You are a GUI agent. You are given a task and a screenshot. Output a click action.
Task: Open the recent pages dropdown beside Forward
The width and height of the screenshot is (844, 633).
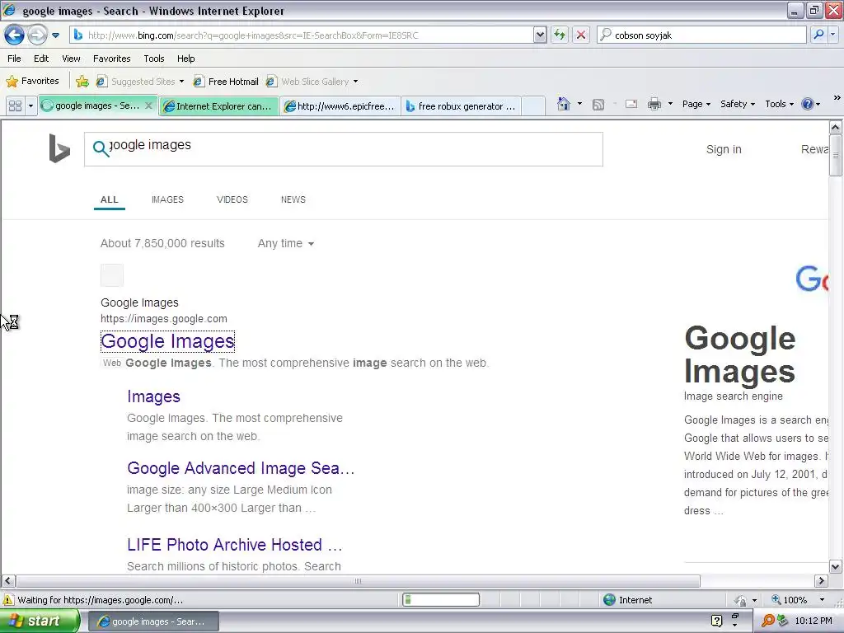point(55,35)
